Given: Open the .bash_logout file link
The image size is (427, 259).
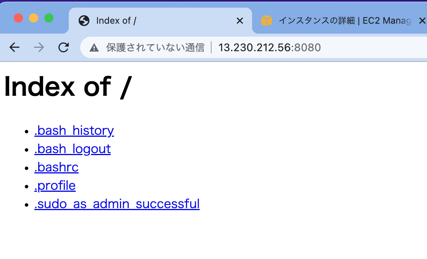Looking at the screenshot, I should [x=73, y=149].
